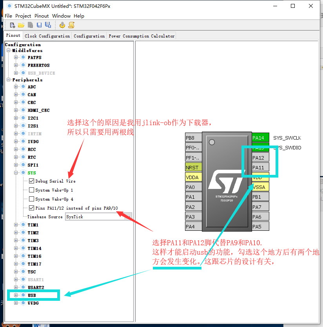This screenshot has height=327, width=323.
Task: Open the Pinout menu
Action: point(41,16)
